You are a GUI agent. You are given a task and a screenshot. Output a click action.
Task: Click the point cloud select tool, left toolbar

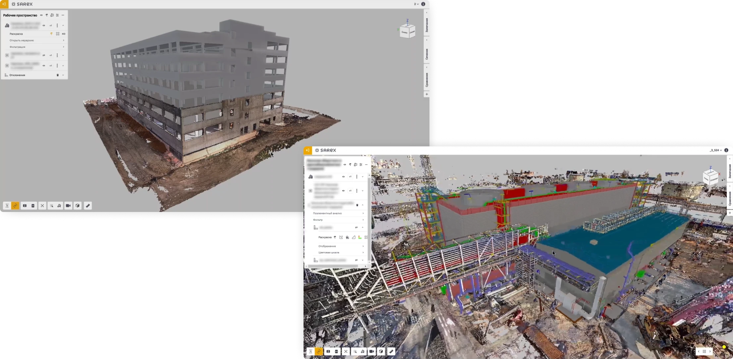pyautogui.click(x=51, y=206)
